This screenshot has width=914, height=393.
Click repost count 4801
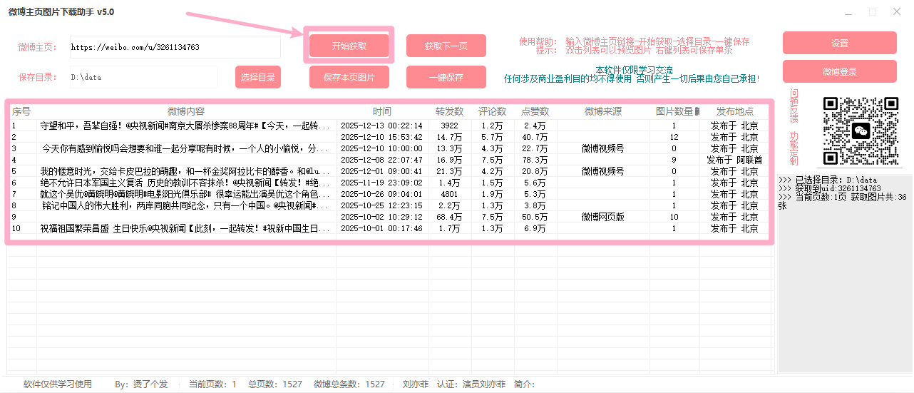tap(450, 194)
